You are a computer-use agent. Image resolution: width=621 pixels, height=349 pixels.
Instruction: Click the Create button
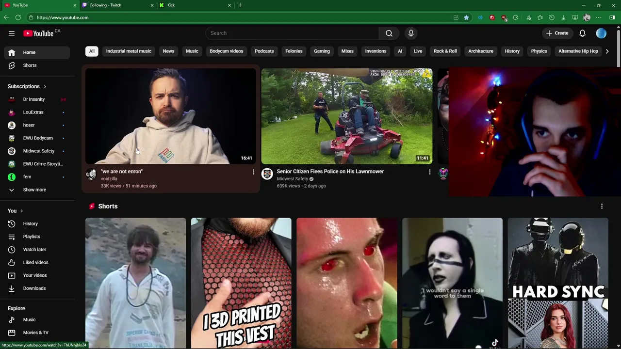tap(556, 33)
